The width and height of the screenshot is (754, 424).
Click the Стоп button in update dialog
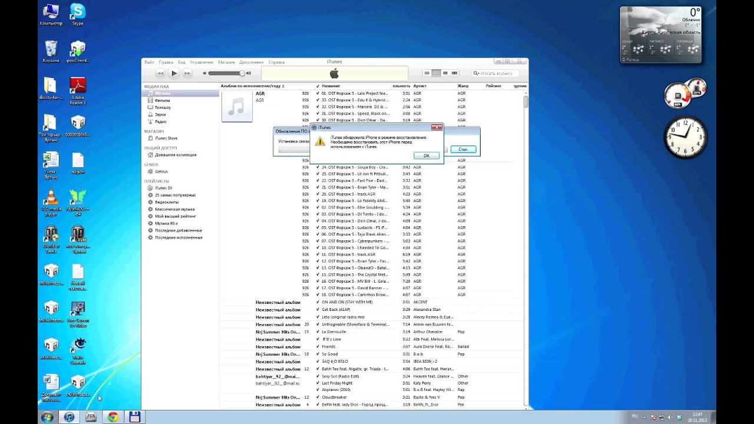tap(463, 150)
